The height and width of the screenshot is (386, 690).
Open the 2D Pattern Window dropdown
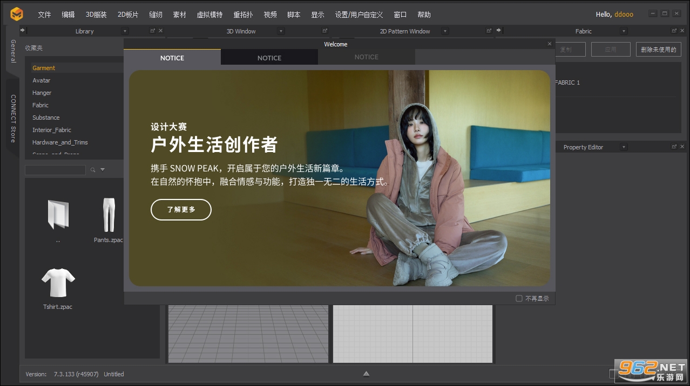[445, 31]
